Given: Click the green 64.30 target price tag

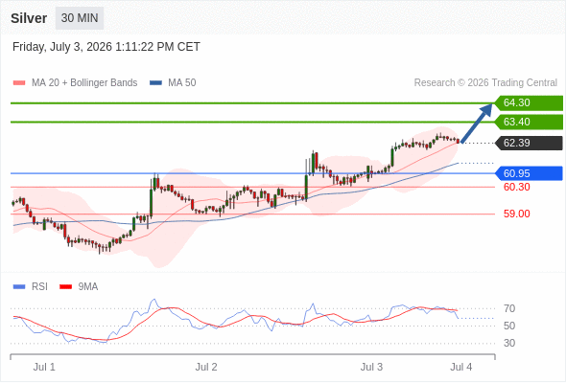Looking at the screenshot, I should (529, 103).
